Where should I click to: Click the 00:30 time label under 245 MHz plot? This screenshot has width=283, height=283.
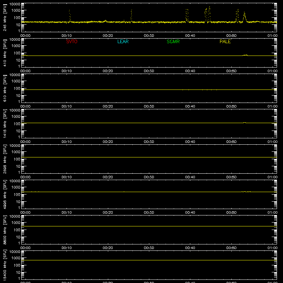coord(149,36)
